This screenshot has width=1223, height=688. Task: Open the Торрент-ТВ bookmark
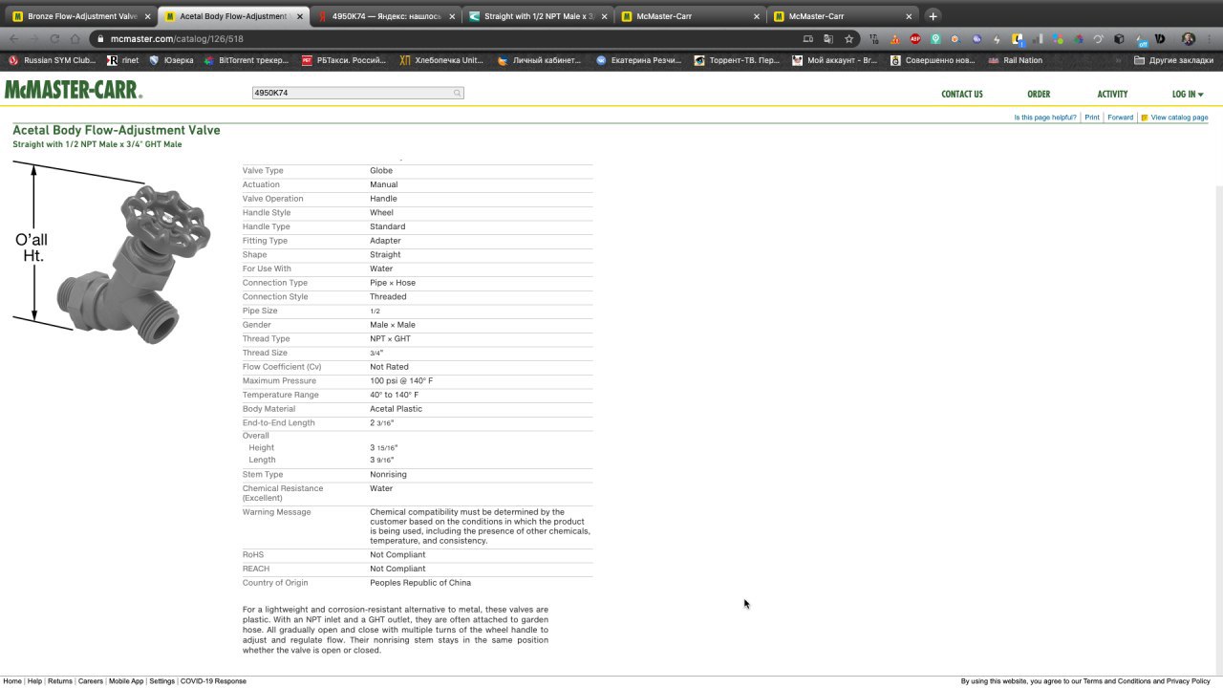[x=737, y=60]
